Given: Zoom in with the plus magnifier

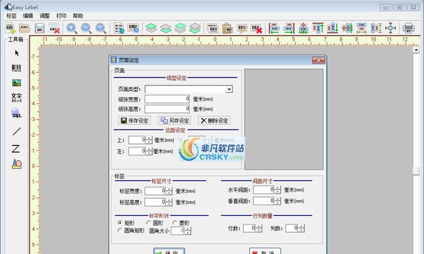Looking at the screenshot, I should pos(72,28).
